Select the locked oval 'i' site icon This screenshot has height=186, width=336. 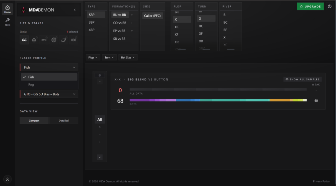tap(64, 40)
